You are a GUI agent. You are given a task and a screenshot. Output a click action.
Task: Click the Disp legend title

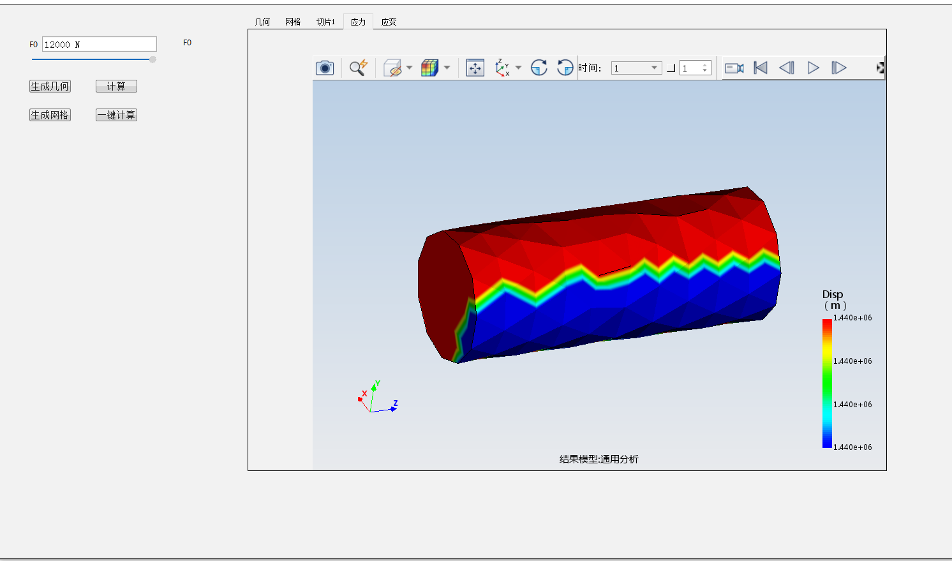tap(833, 299)
